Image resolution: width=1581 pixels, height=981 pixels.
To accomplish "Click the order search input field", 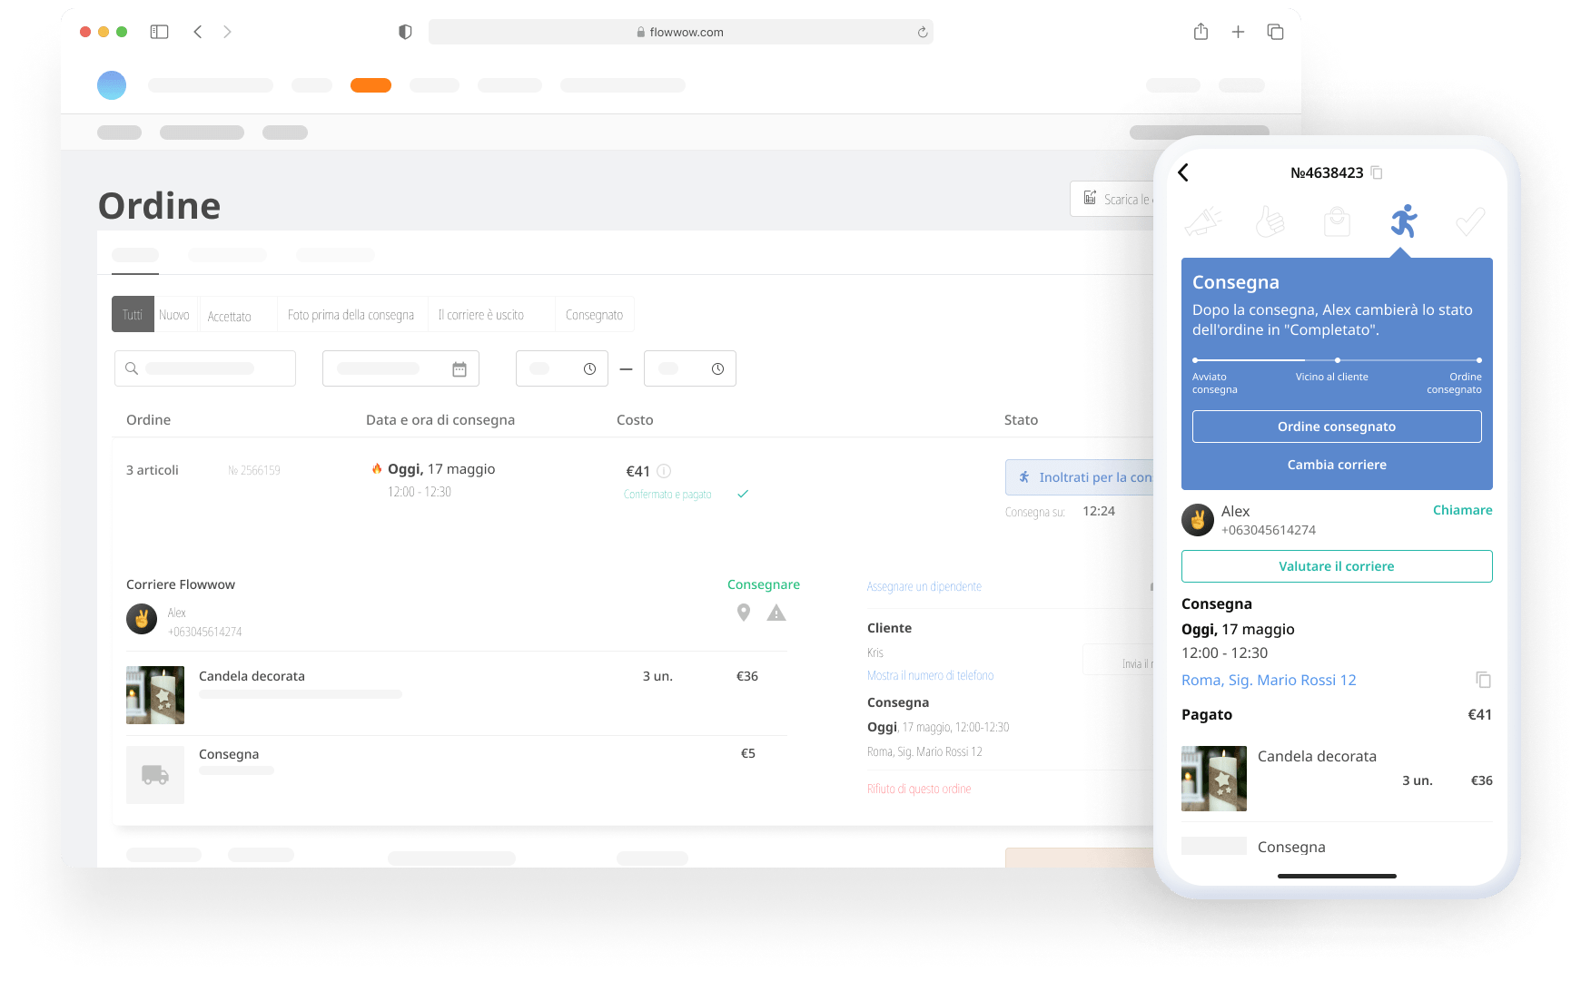I will tap(205, 368).
